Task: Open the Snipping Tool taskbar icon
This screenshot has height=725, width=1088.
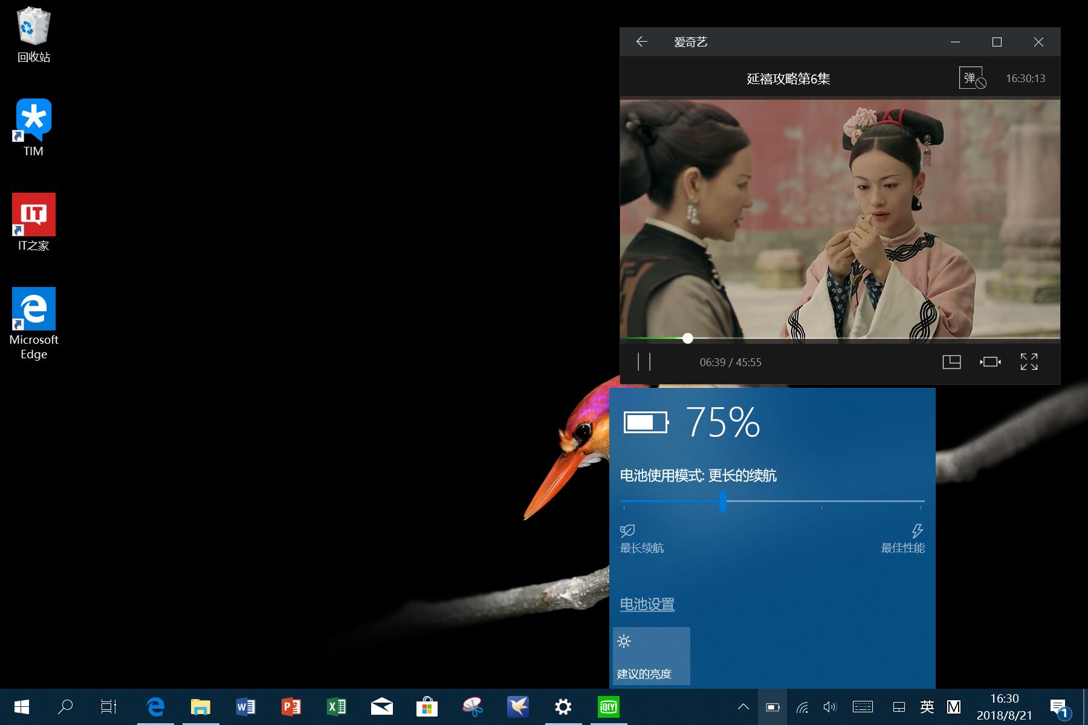Action: pos(473,707)
